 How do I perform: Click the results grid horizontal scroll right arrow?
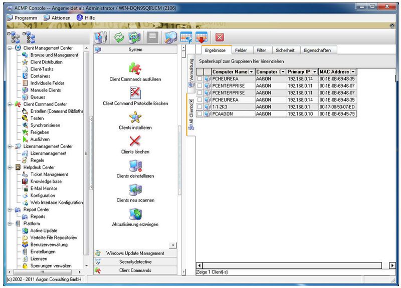pos(392,265)
